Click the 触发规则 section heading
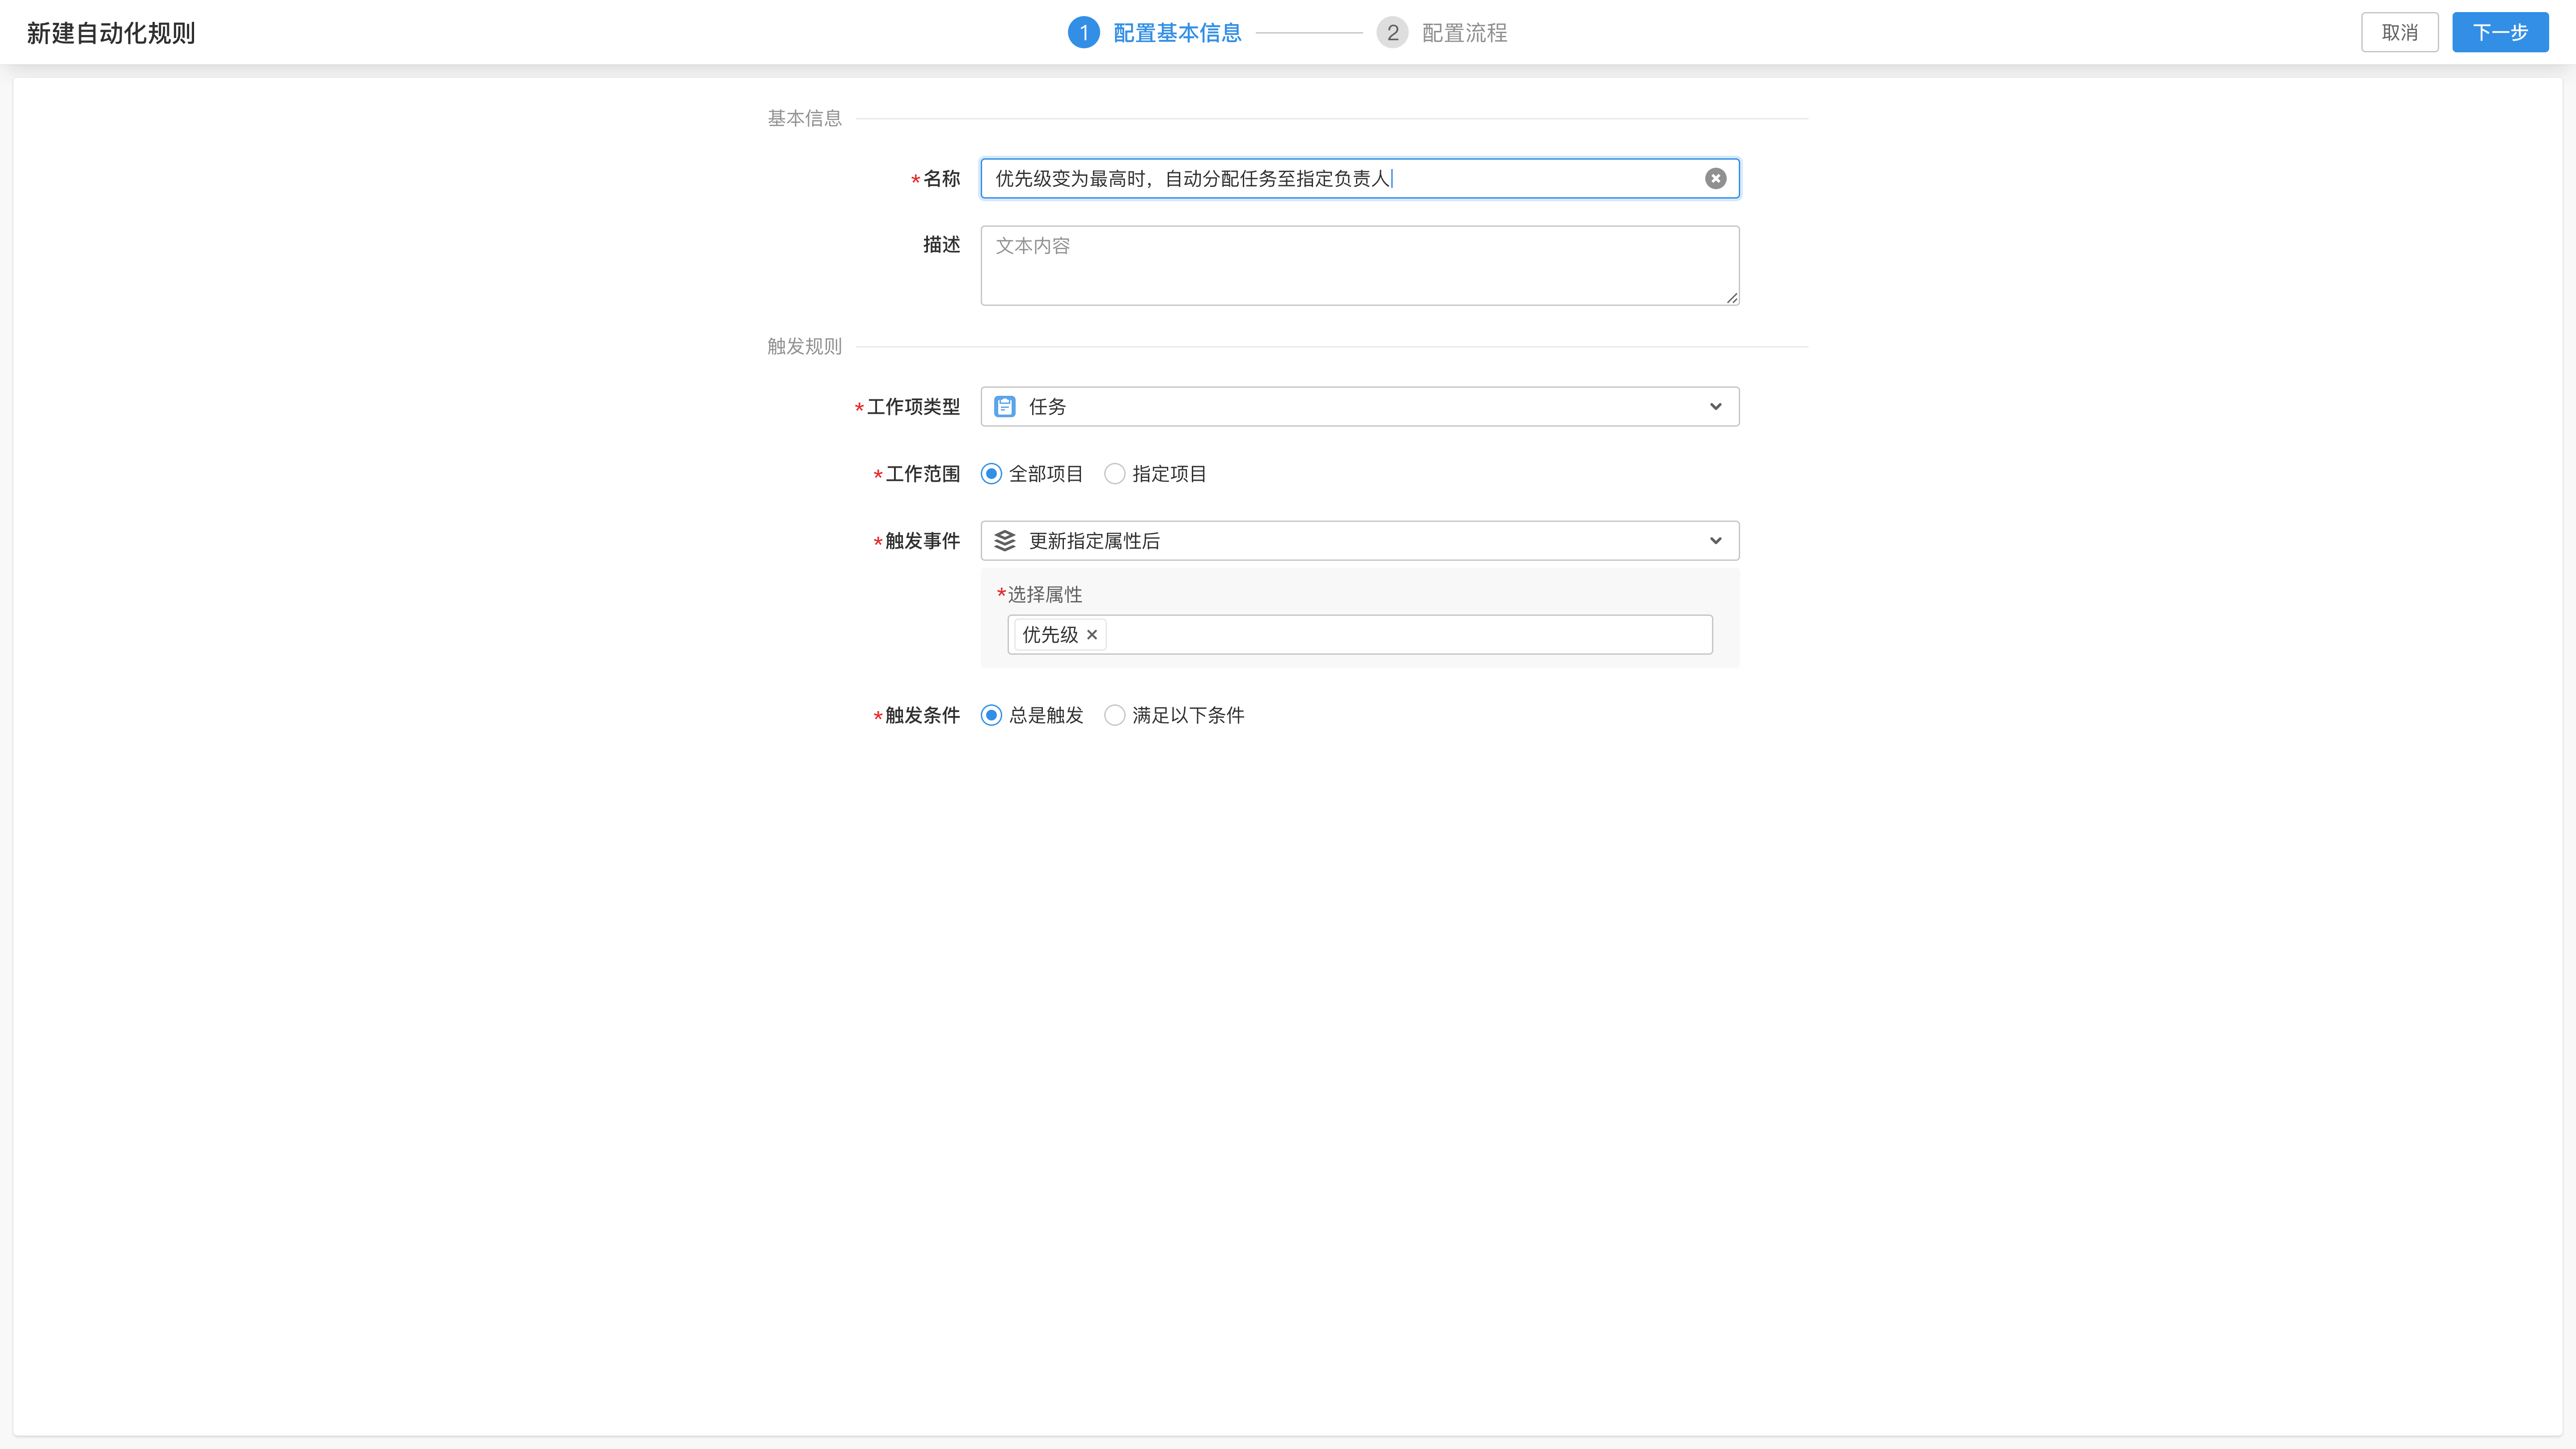 click(804, 346)
